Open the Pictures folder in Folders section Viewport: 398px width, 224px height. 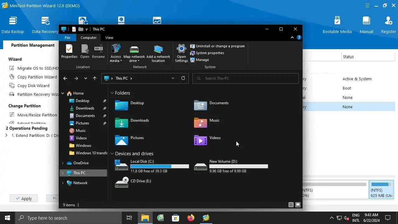pyautogui.click(x=122, y=140)
